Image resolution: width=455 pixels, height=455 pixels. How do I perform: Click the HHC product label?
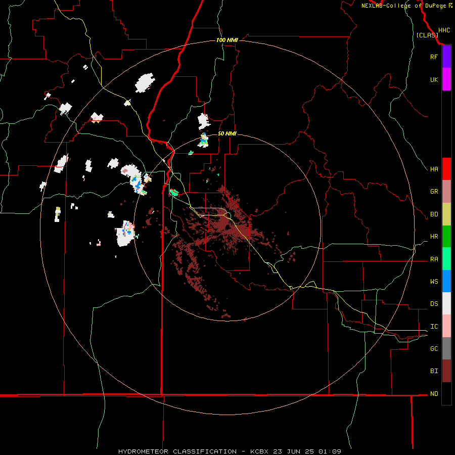[x=444, y=30]
